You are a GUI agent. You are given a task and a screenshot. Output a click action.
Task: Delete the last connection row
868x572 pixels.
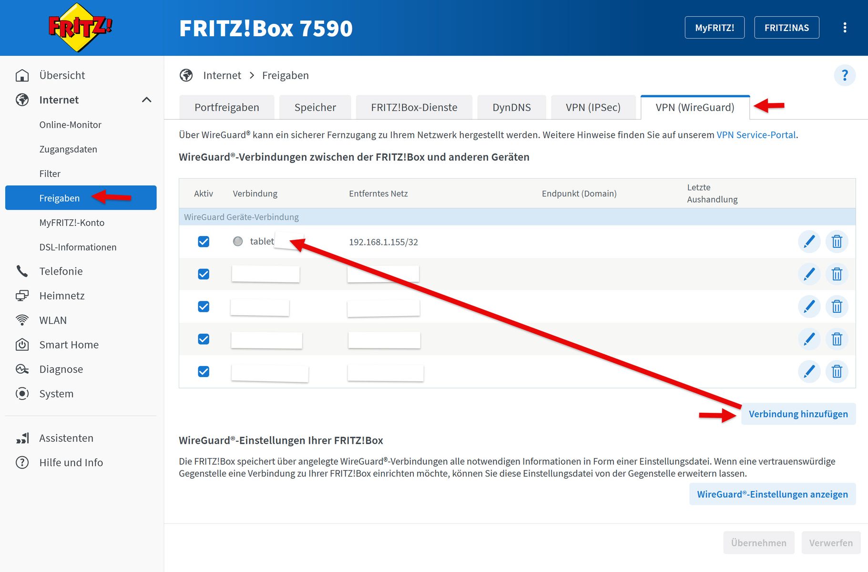(837, 371)
